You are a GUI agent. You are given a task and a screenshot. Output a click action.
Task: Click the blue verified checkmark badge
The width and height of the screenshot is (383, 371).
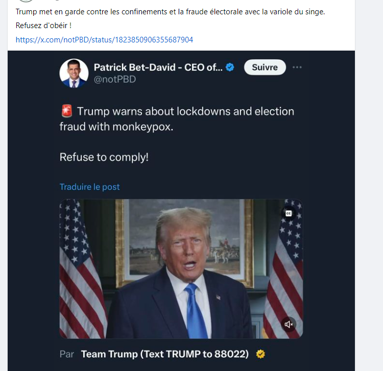(230, 67)
